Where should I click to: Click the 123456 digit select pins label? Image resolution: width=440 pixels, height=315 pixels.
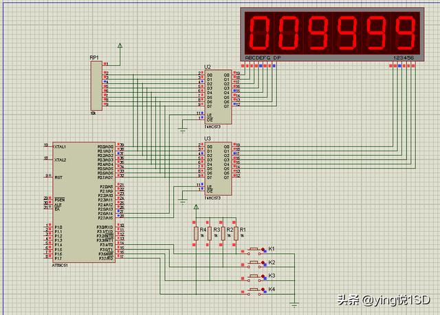(x=404, y=58)
